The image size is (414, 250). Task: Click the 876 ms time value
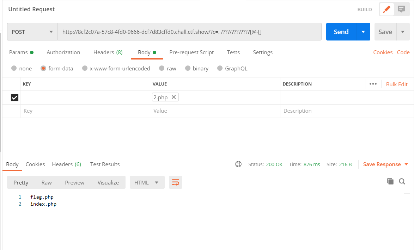coord(311,164)
